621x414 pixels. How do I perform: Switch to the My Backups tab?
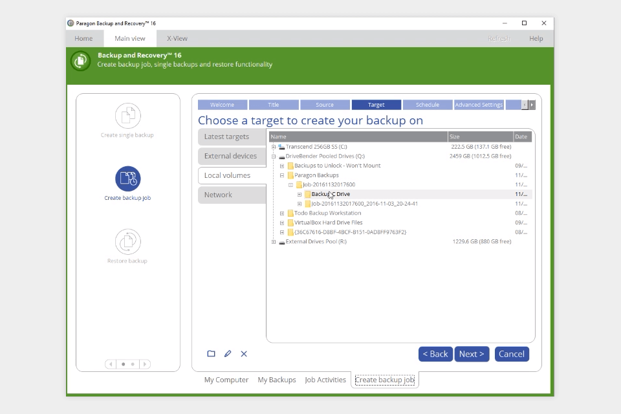point(277,380)
